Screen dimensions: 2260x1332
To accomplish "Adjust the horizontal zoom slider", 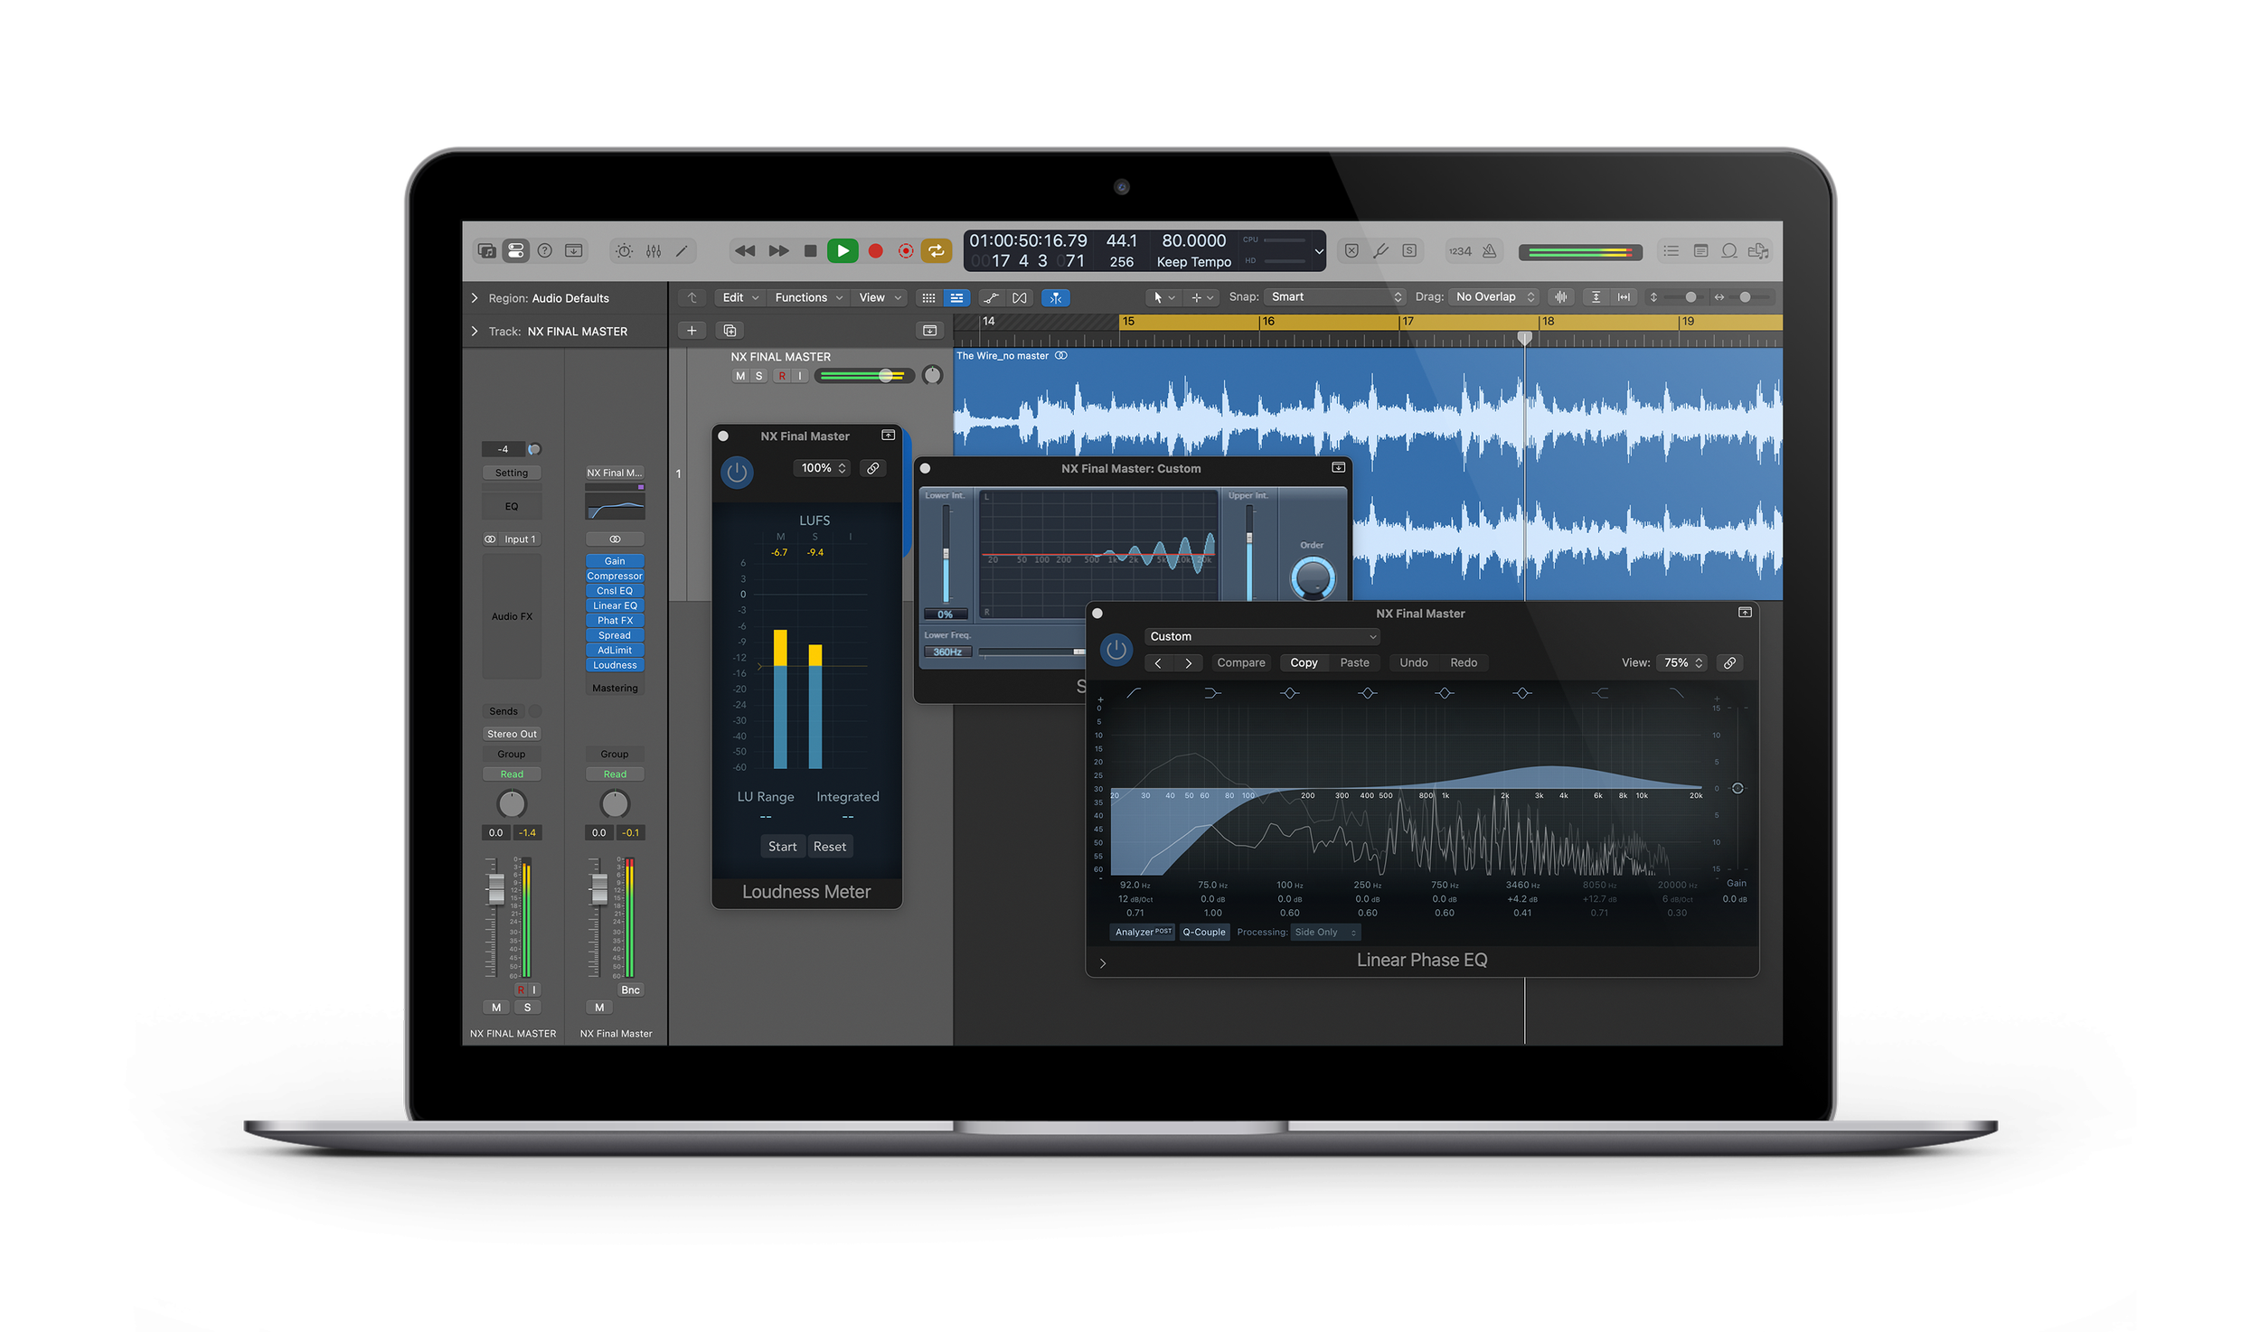I will [1745, 296].
